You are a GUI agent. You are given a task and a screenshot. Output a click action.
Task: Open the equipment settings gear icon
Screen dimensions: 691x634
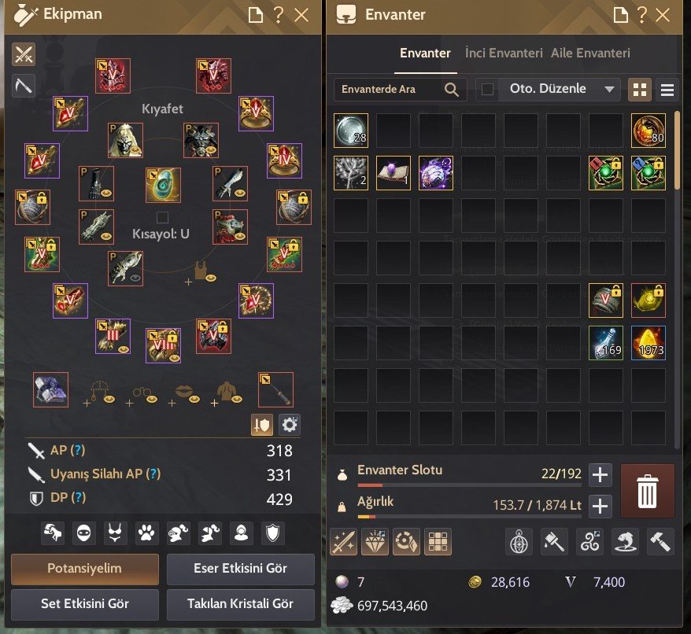[x=290, y=425]
